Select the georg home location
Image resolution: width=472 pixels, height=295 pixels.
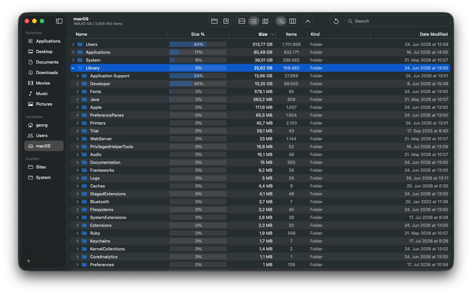(x=44, y=125)
